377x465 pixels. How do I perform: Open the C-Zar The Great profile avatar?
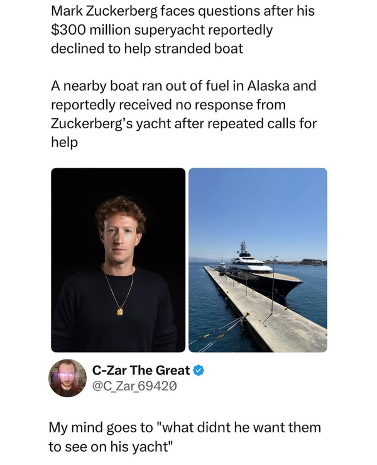click(68, 378)
